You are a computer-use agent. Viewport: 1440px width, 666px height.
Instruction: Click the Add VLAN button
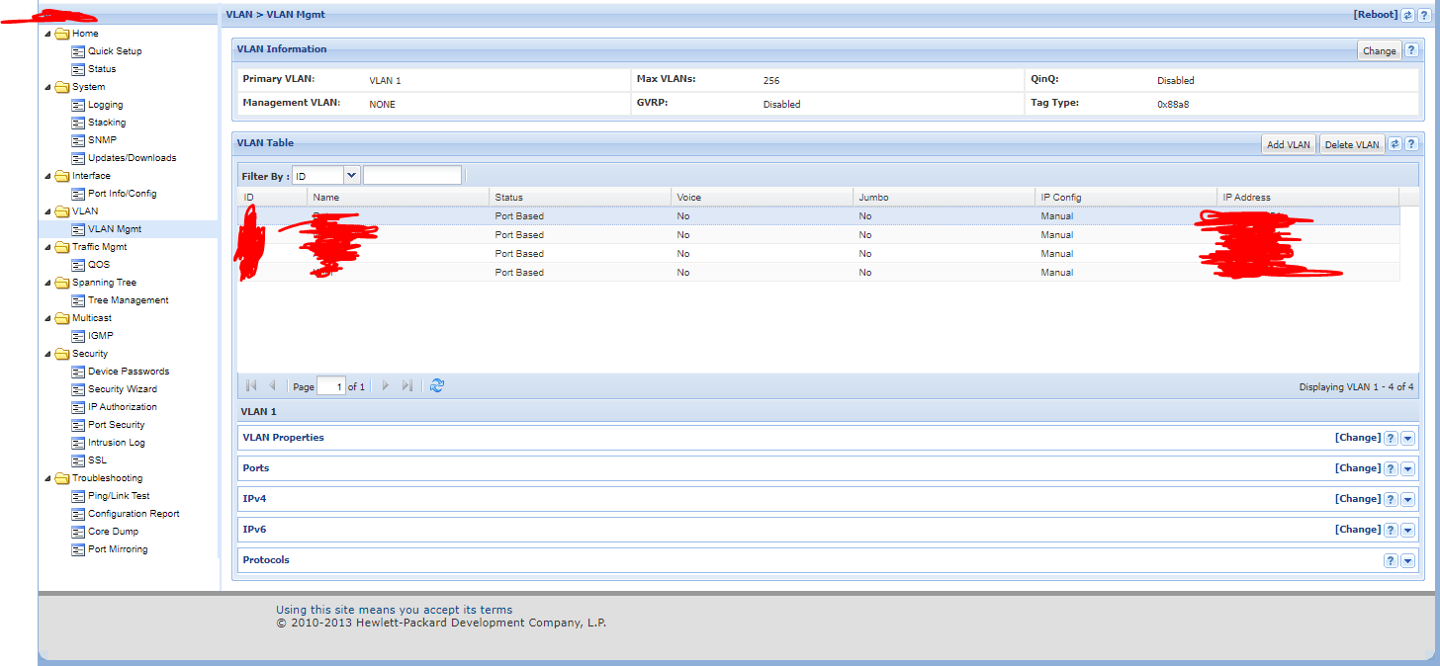(x=1288, y=144)
